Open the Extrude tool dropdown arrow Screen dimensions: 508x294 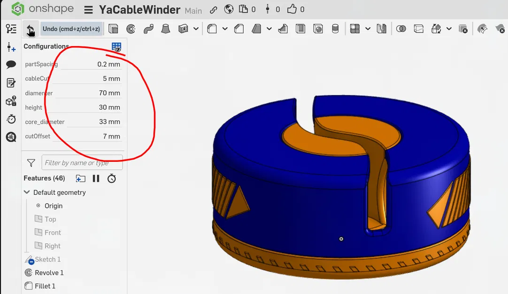[196, 29]
